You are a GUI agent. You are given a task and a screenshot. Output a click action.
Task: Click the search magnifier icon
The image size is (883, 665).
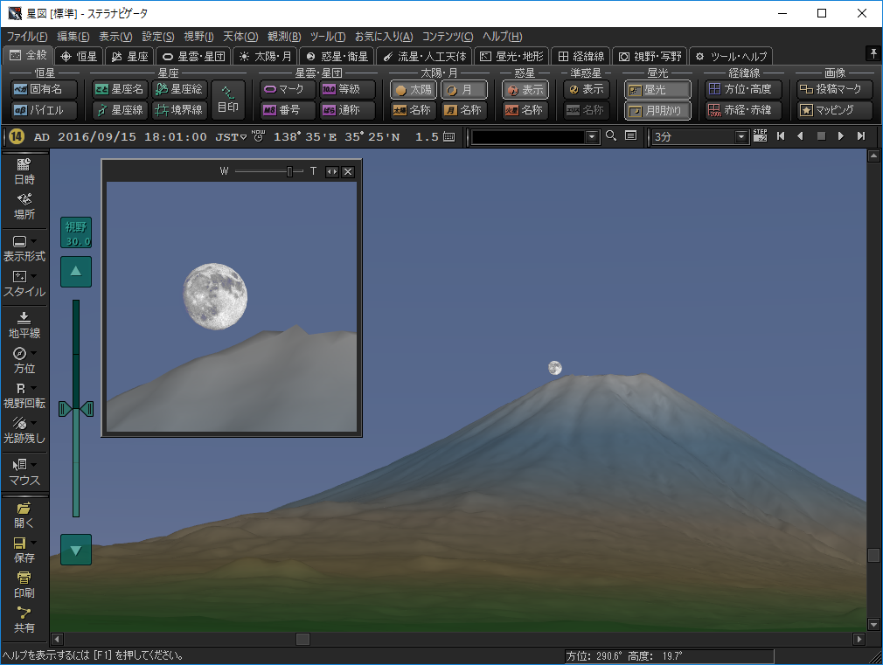point(611,136)
